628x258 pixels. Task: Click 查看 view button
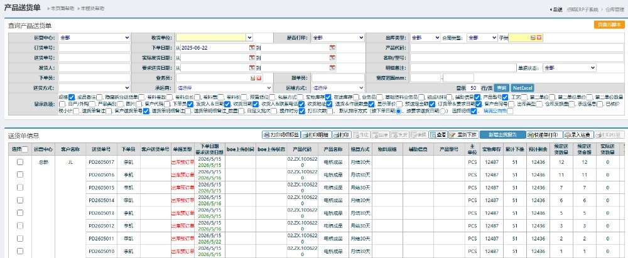point(438,135)
